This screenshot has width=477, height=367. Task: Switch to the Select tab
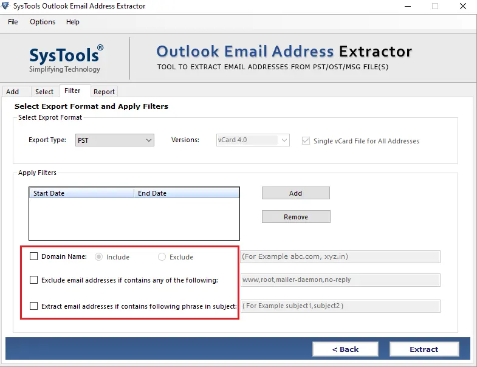pos(45,92)
